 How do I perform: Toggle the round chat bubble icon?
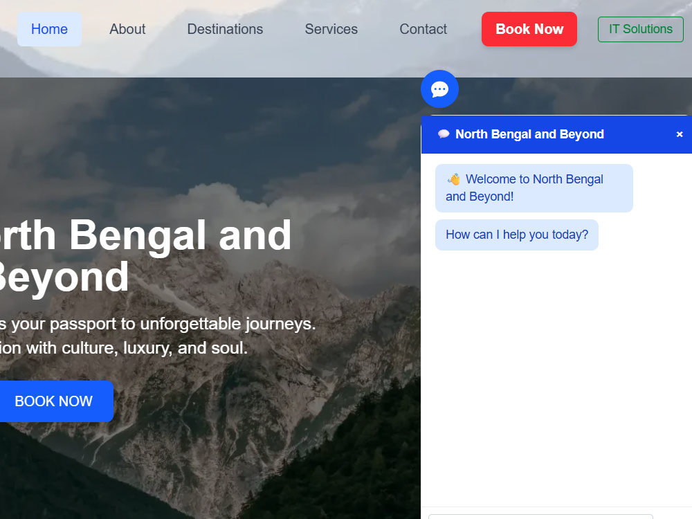439,89
